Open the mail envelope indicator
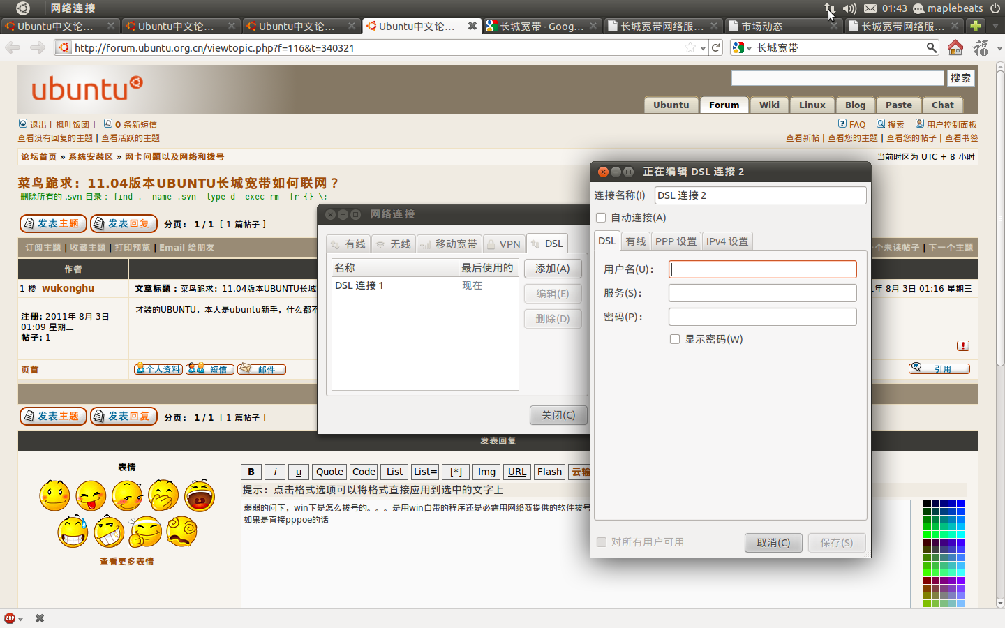The height and width of the screenshot is (628, 1005). click(870, 8)
